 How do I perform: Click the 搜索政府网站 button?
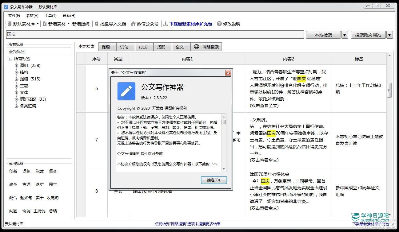click(x=368, y=35)
